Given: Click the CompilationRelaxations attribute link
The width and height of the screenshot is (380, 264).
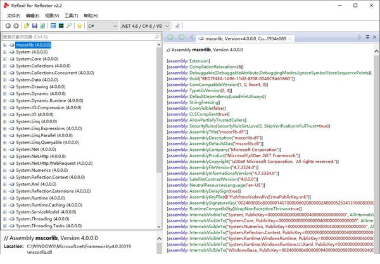Looking at the screenshot, I should tap(213, 67).
